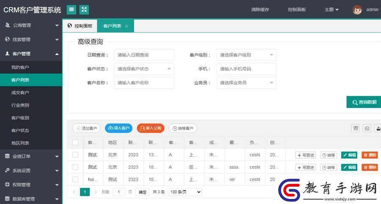
Task: Open 地区列表 in sidebar
Action: point(31,143)
